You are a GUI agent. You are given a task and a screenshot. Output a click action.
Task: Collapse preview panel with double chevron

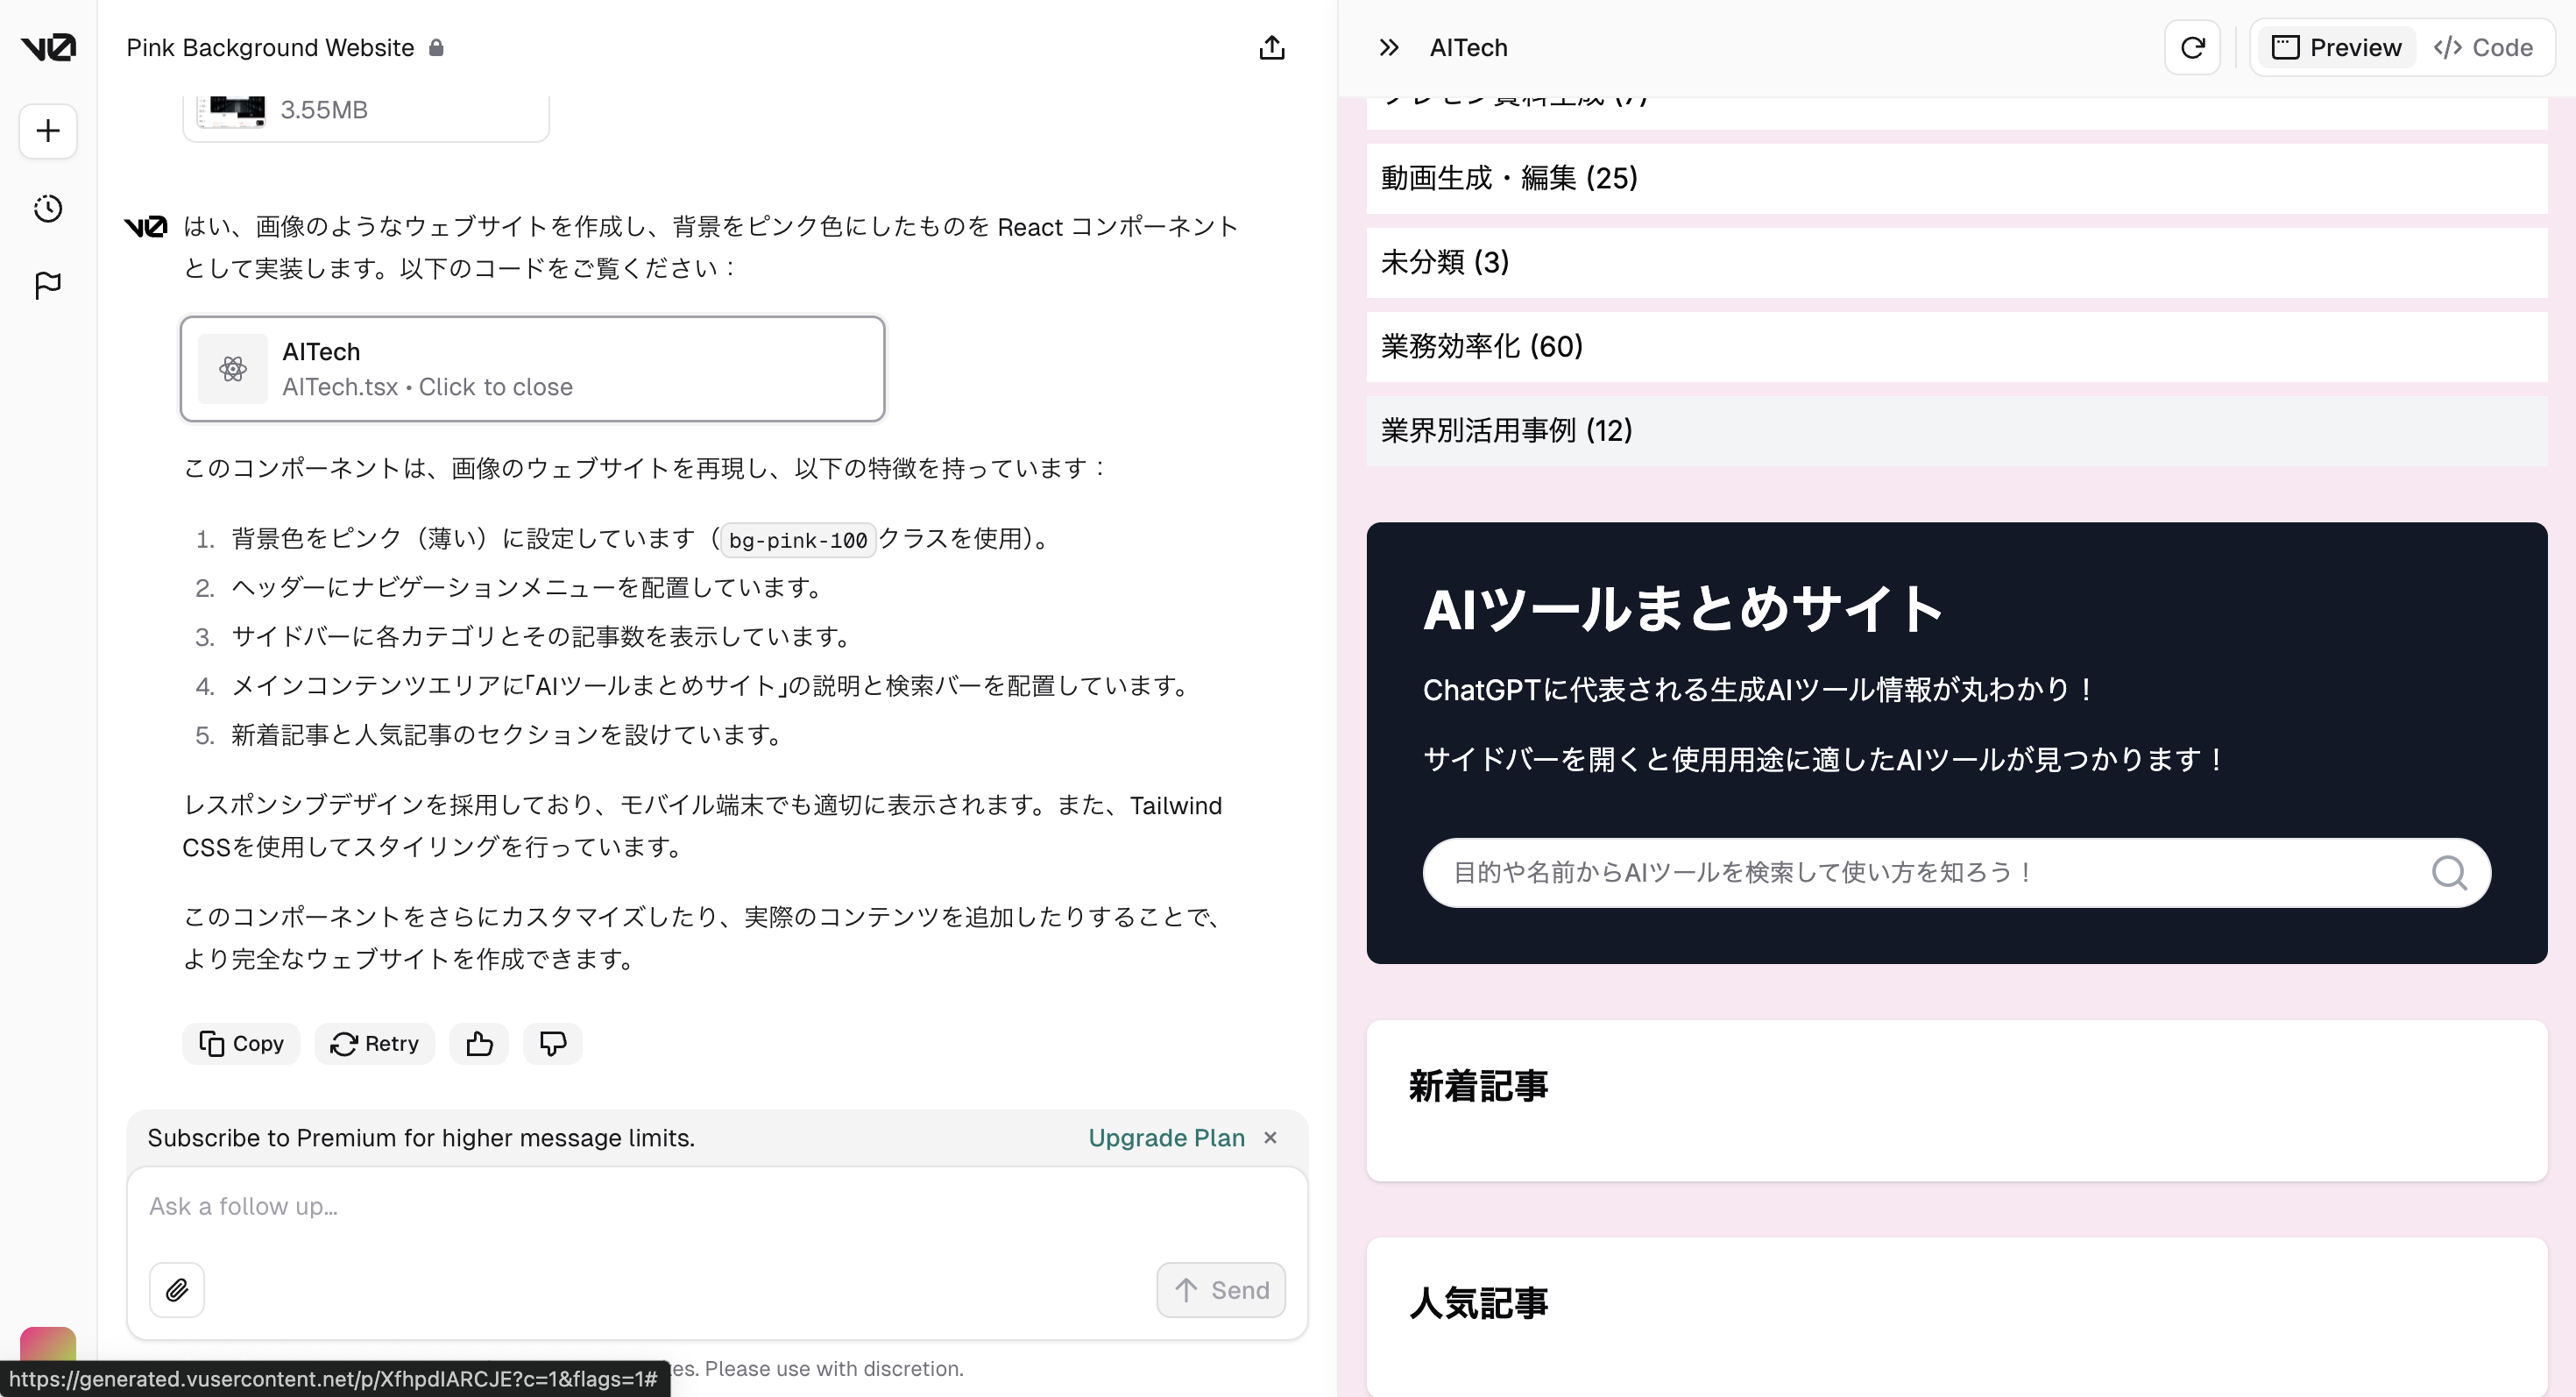coord(1389,47)
